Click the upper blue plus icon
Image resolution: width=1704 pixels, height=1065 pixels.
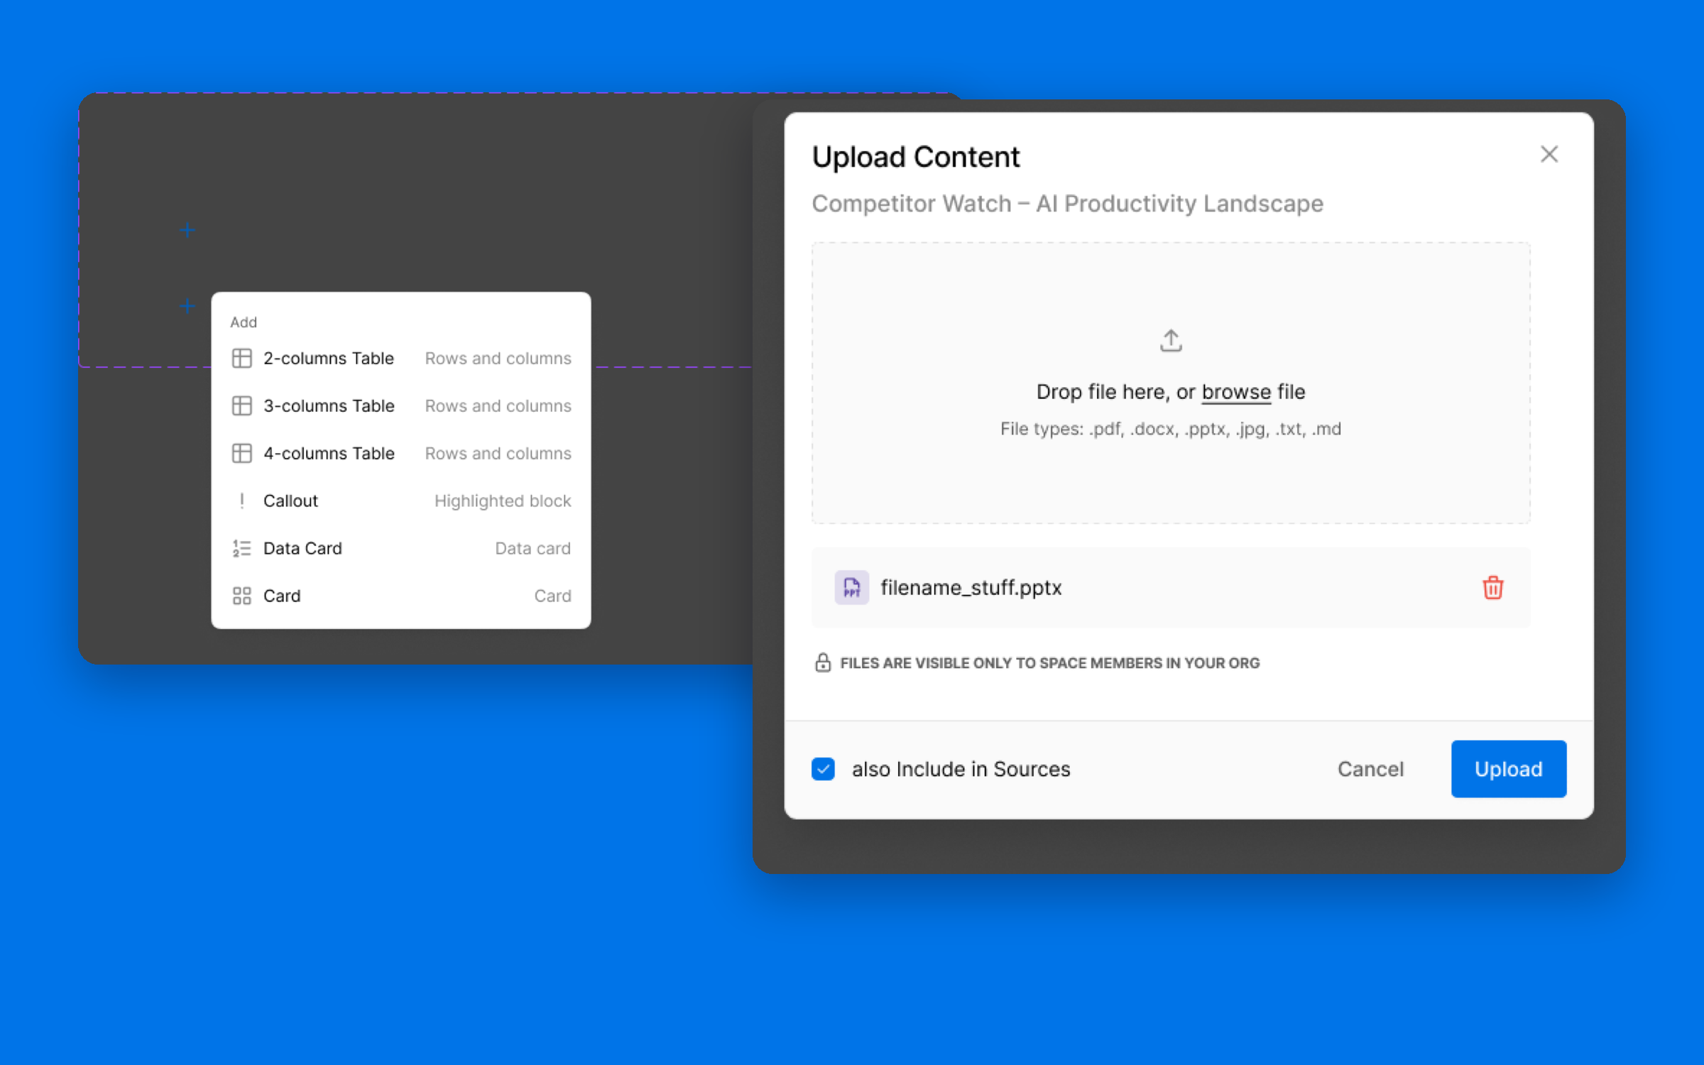pos(187,230)
